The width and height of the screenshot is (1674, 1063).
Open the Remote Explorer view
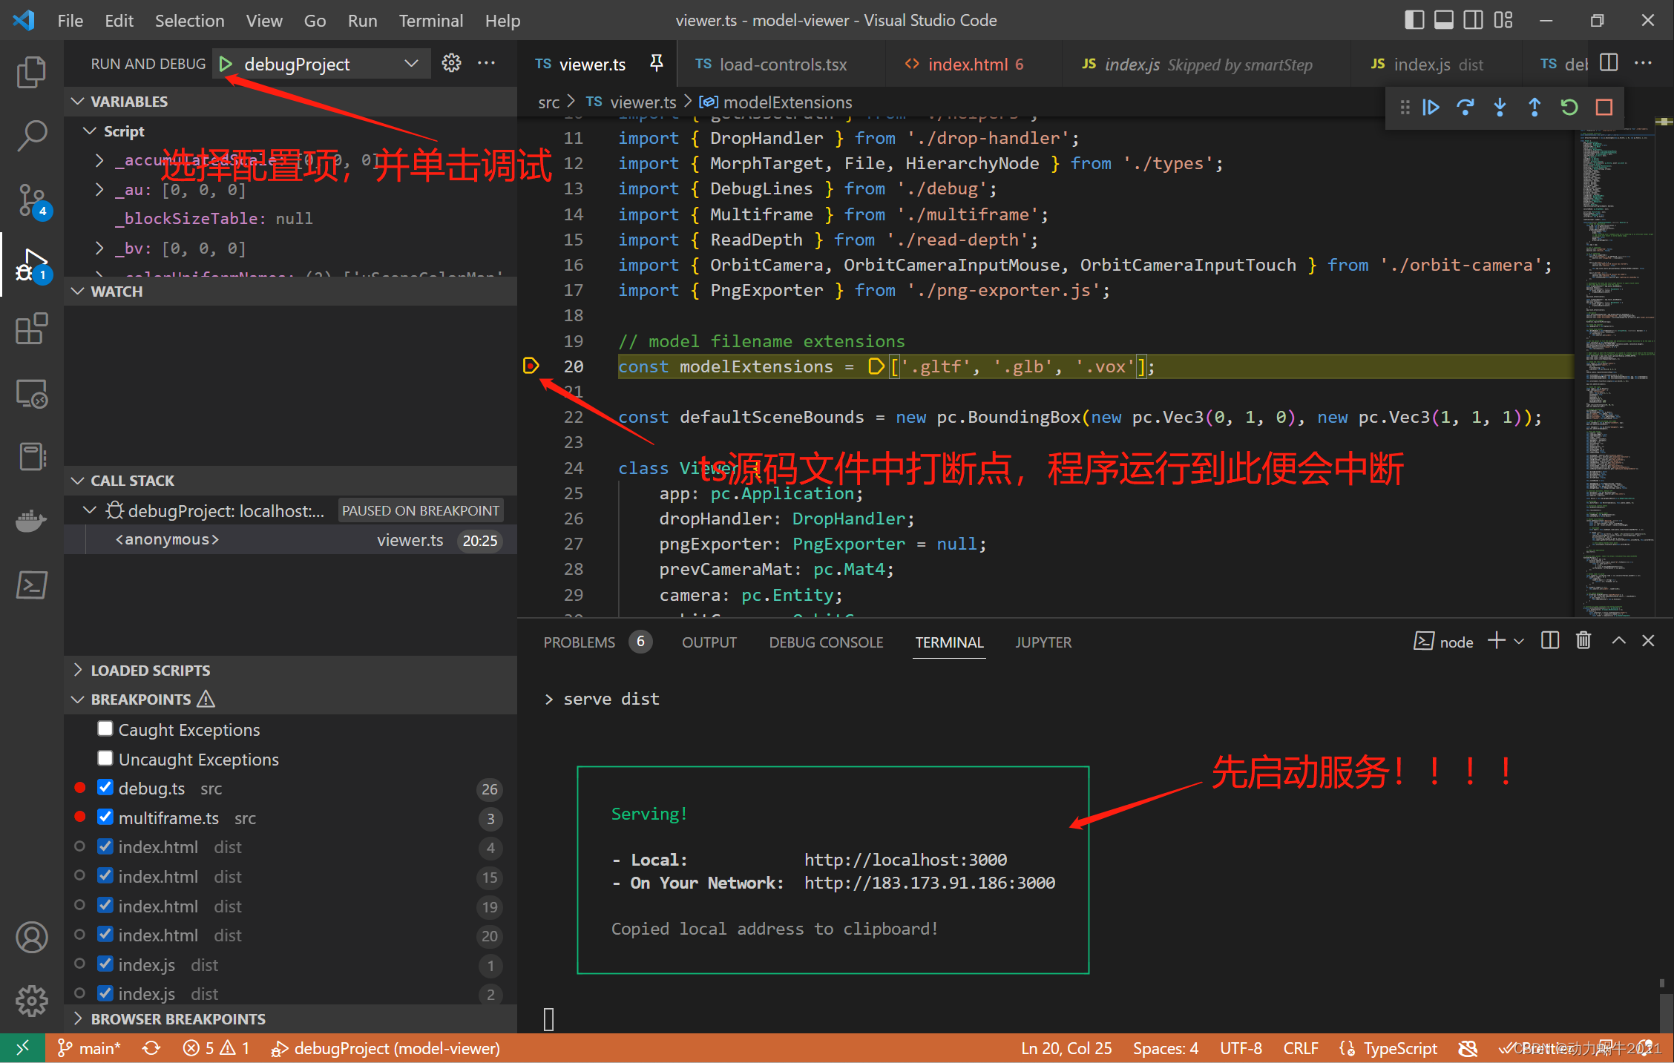tap(31, 393)
